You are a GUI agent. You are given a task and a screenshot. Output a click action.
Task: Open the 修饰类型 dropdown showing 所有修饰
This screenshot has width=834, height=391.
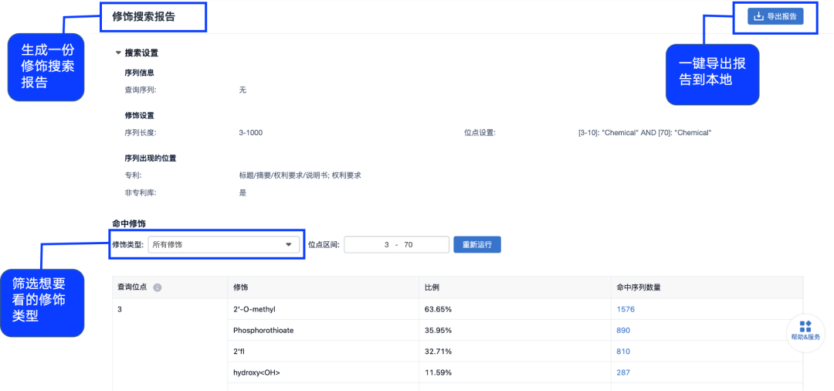223,244
